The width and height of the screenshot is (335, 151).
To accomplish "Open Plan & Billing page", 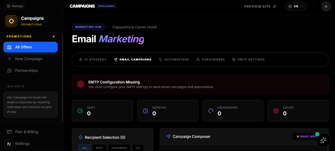I will coord(26,132).
